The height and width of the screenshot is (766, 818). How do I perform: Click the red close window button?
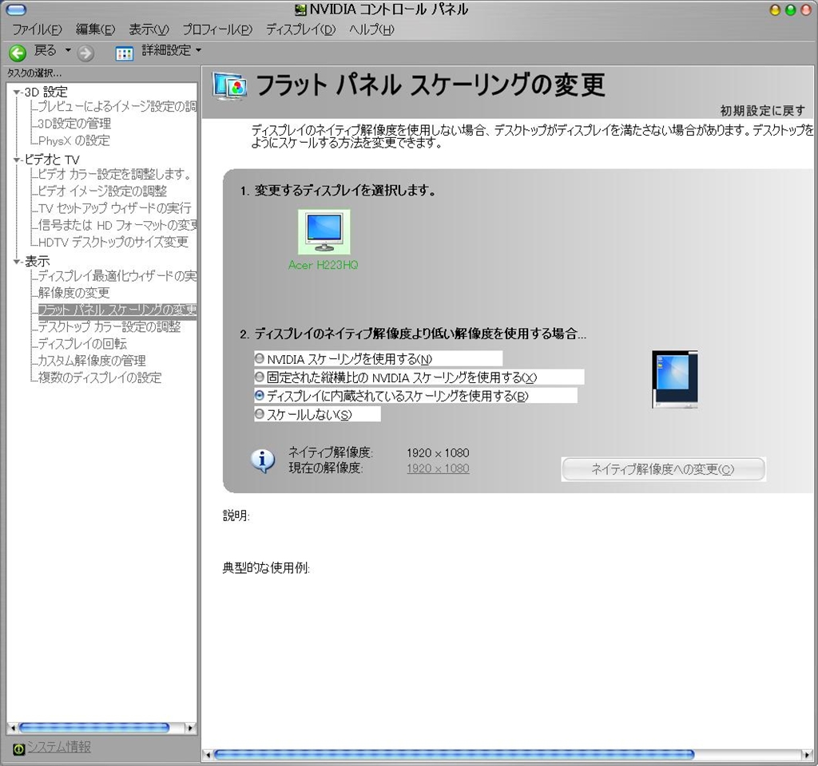806,10
